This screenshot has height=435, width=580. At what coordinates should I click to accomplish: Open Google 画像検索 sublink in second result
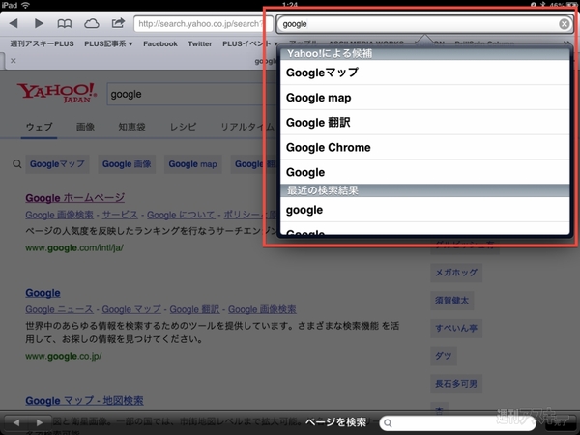pos(262,309)
